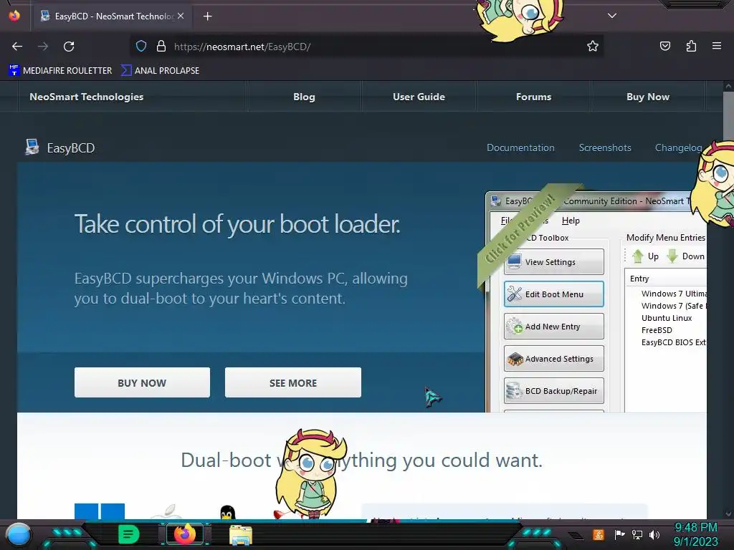Screen dimensions: 734x550
Task: Select the EasyBCD BIOS Extender entry
Action: pos(674,342)
